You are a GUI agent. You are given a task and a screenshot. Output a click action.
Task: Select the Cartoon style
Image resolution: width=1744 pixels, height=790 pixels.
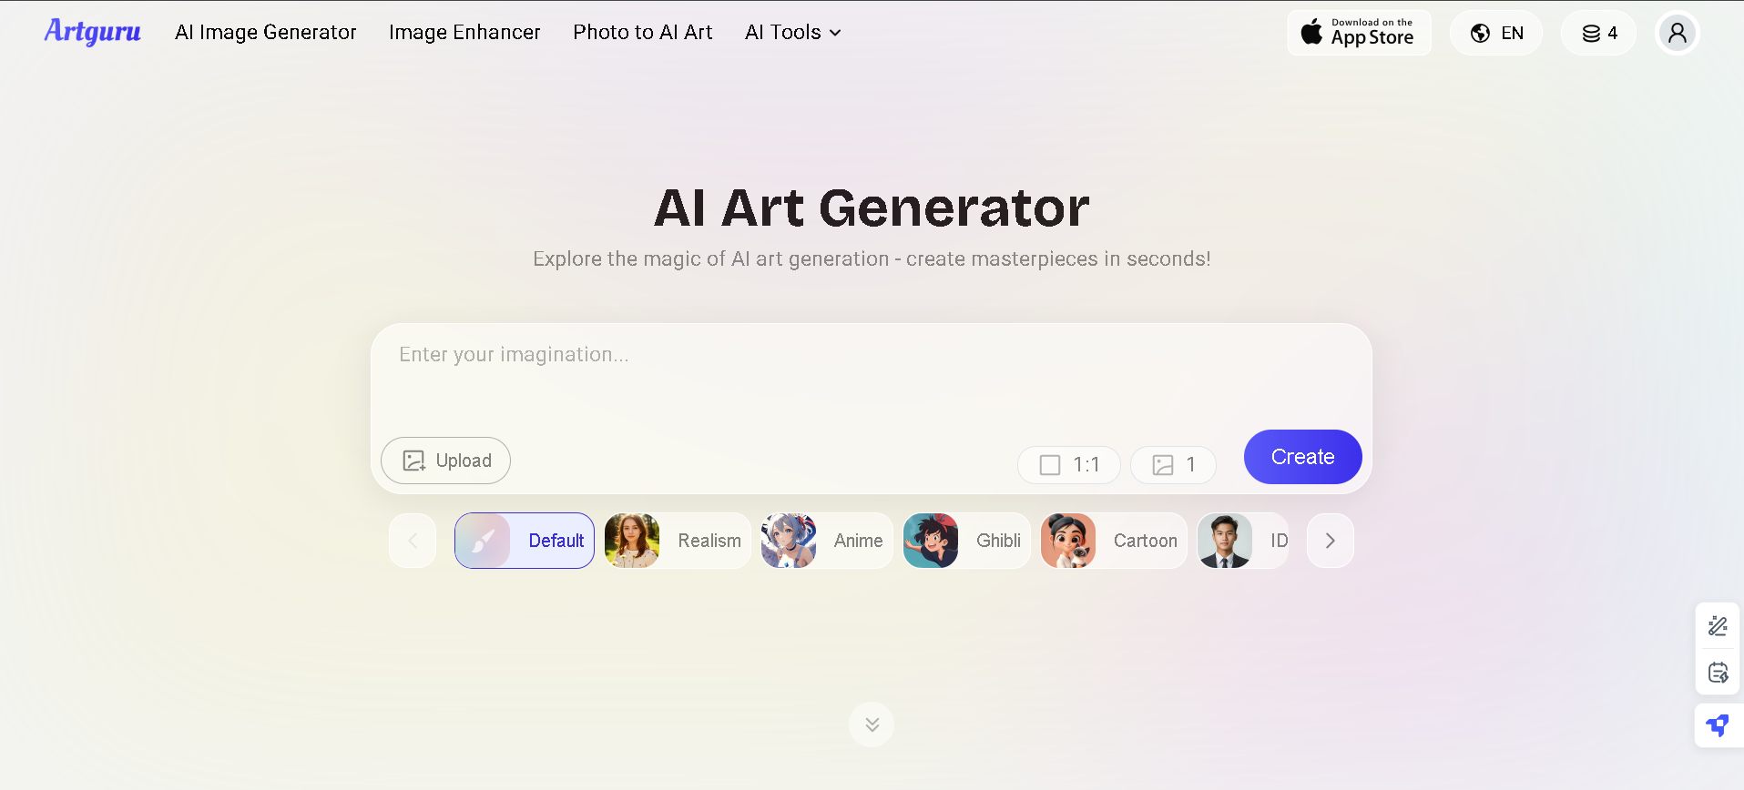point(1114,541)
